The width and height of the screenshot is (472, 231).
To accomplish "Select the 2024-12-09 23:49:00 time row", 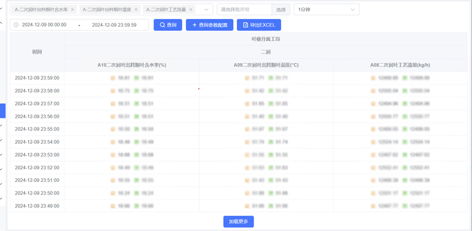I will click(37, 206).
